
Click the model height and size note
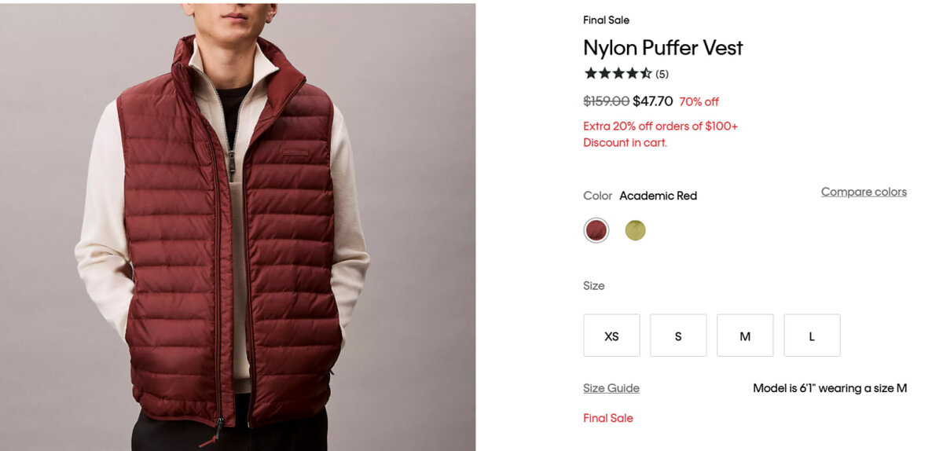coord(829,388)
